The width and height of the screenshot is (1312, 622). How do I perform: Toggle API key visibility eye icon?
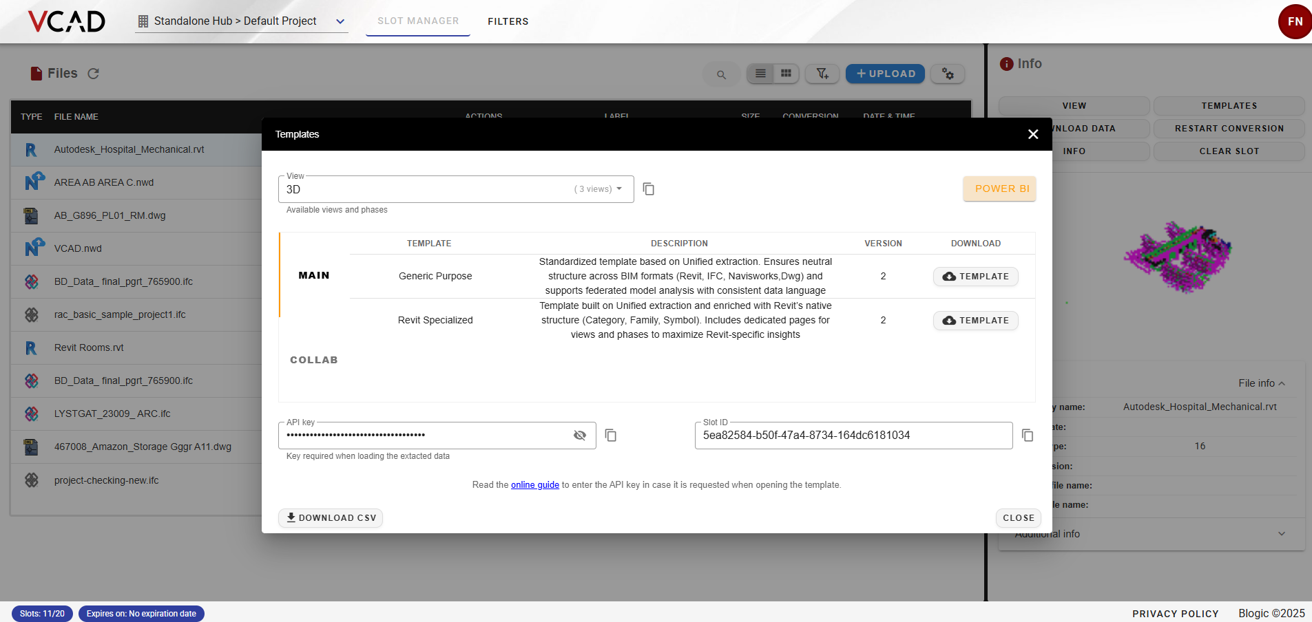pyautogui.click(x=580, y=436)
